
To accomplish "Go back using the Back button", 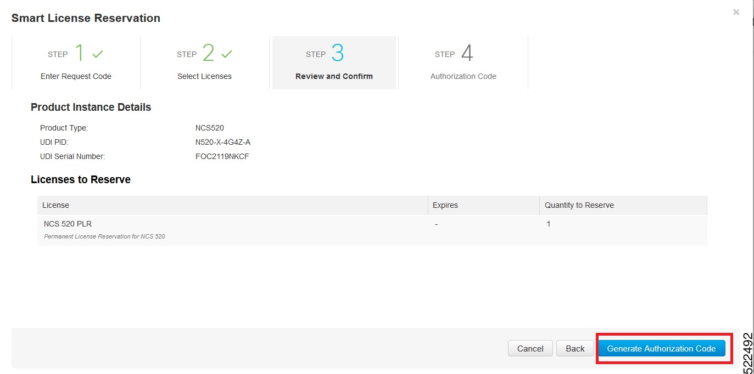I will pos(575,348).
